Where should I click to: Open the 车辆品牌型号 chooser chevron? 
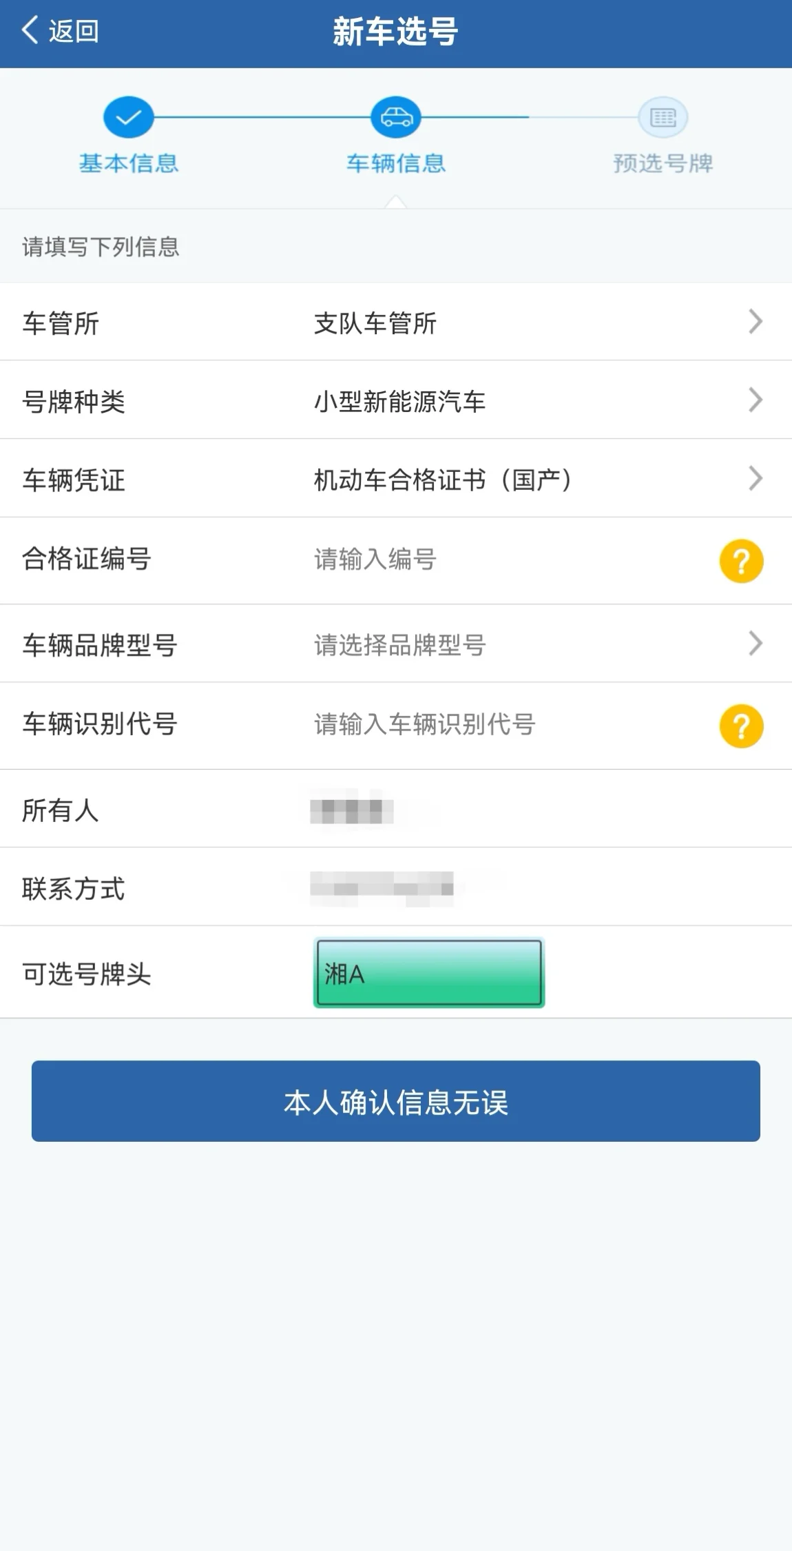point(755,644)
